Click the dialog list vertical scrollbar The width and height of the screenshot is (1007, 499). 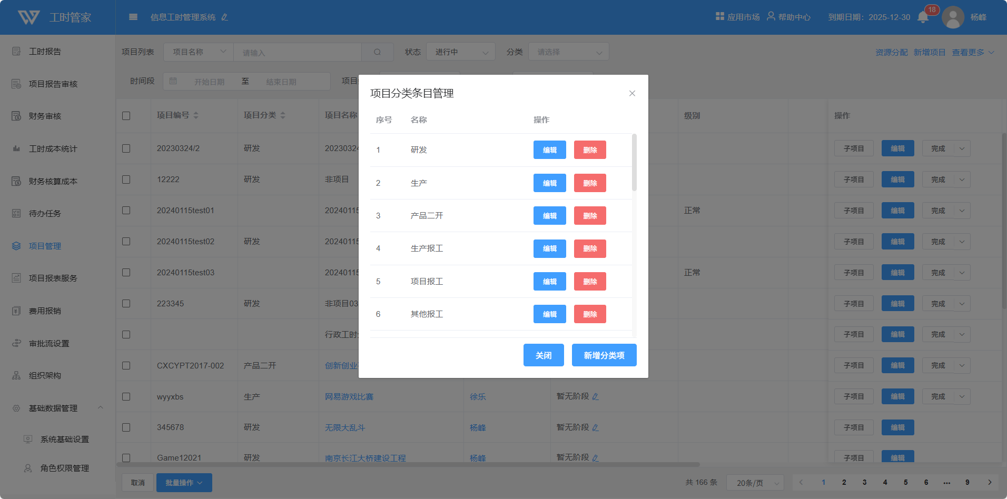(x=634, y=163)
